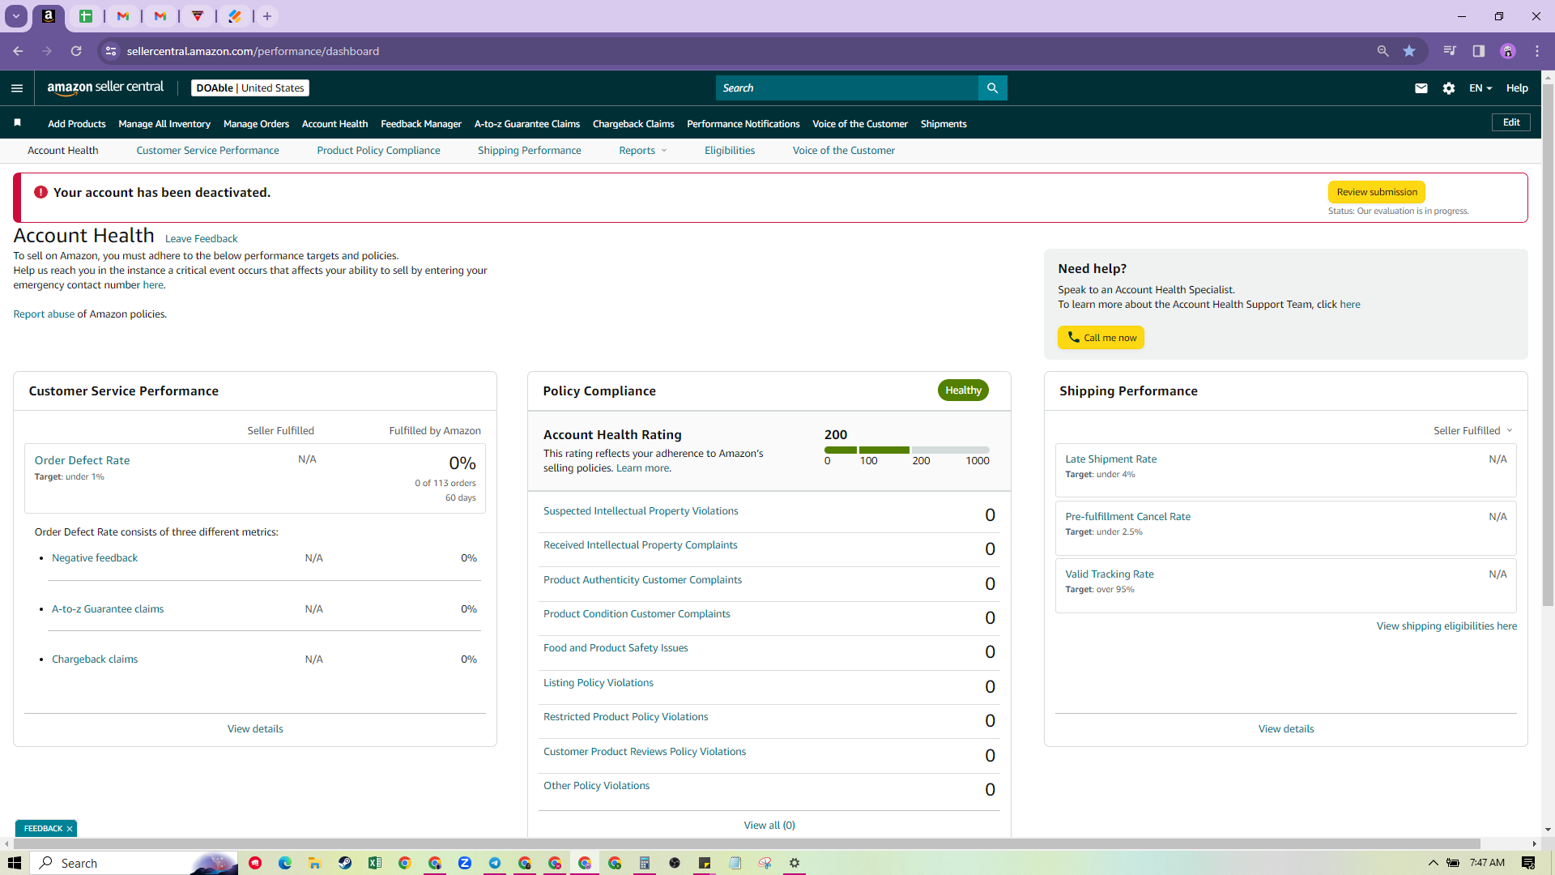Viewport: 1555px width, 875px height.
Task: Open Zalo from the taskbar
Action: pos(465,863)
